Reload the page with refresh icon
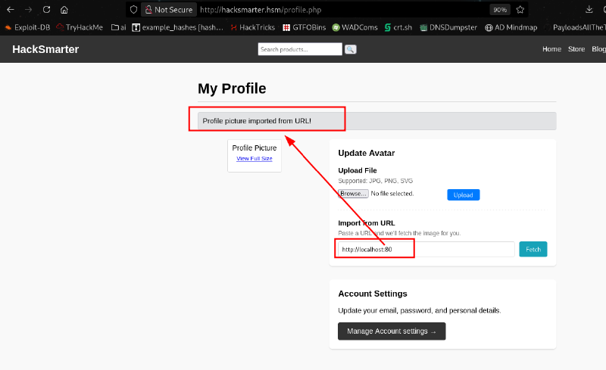 click(x=46, y=10)
